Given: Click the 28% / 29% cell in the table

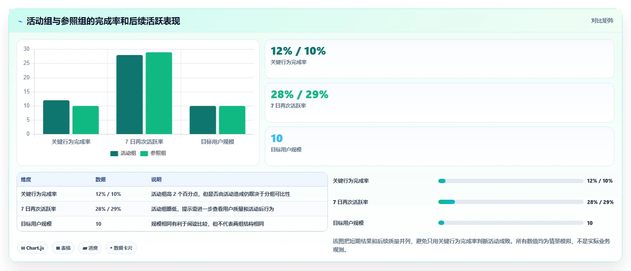Looking at the screenshot, I should 108,209.
